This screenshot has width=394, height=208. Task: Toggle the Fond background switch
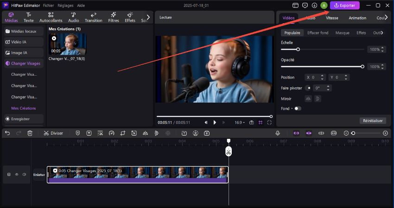[298, 109]
